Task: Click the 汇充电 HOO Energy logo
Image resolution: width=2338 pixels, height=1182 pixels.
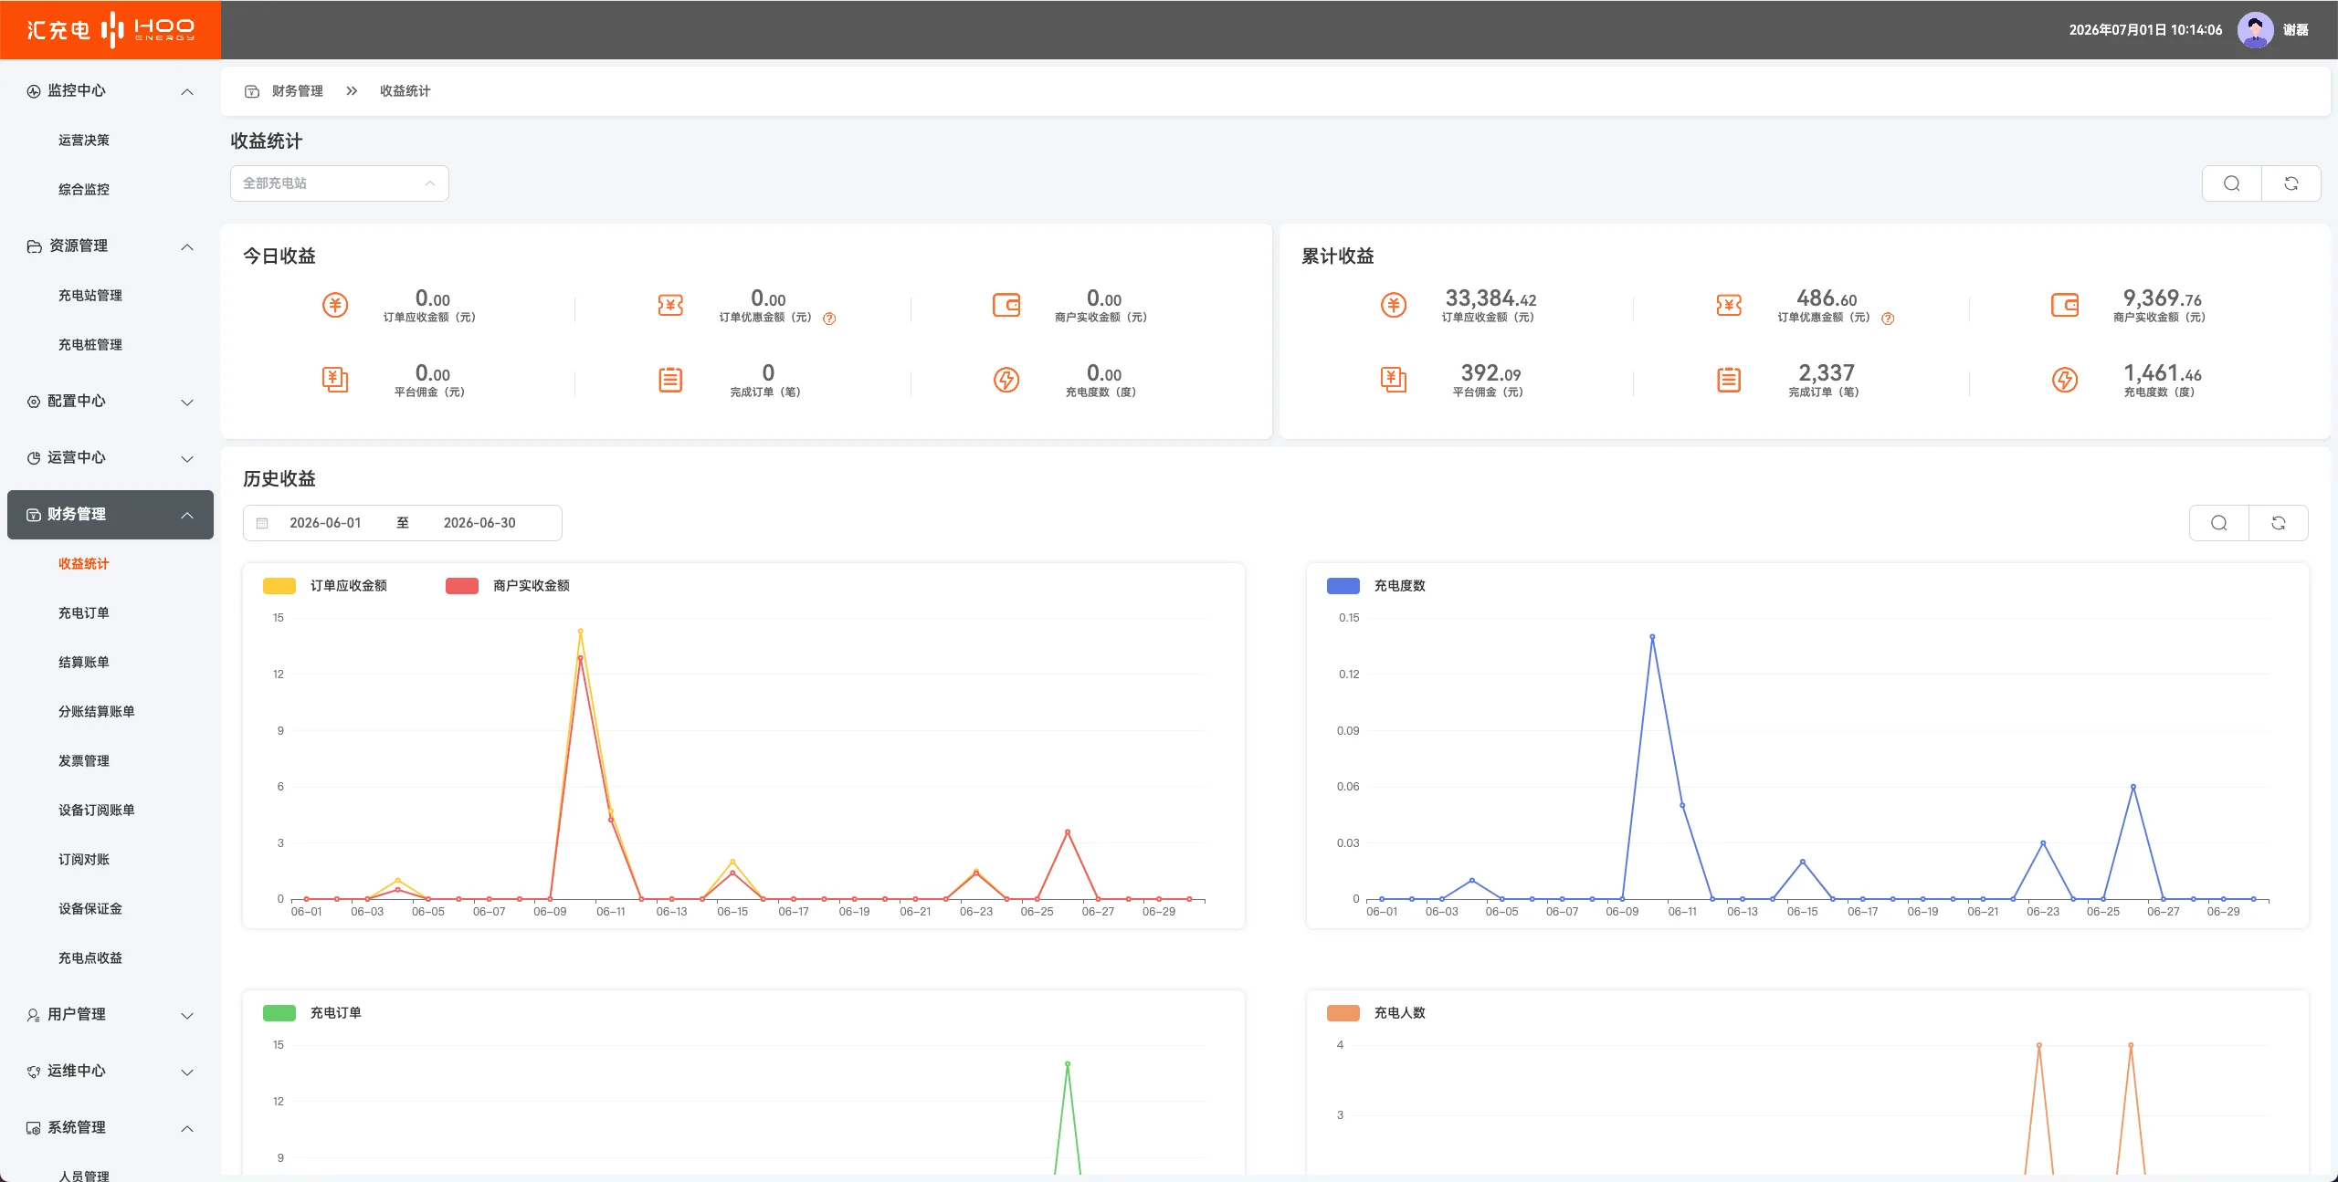Action: point(111,29)
